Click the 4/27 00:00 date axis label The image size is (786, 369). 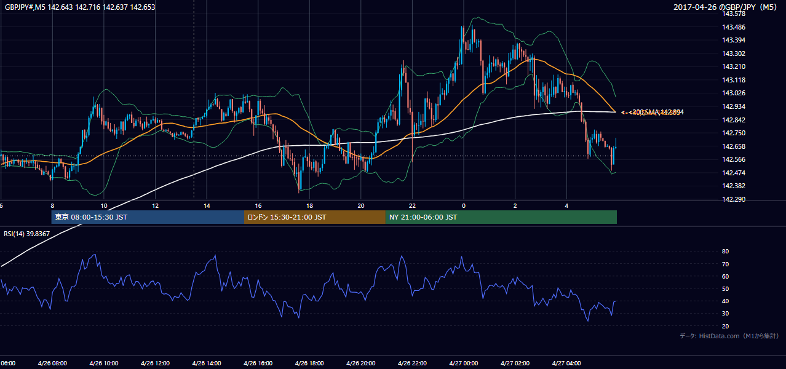click(464, 363)
